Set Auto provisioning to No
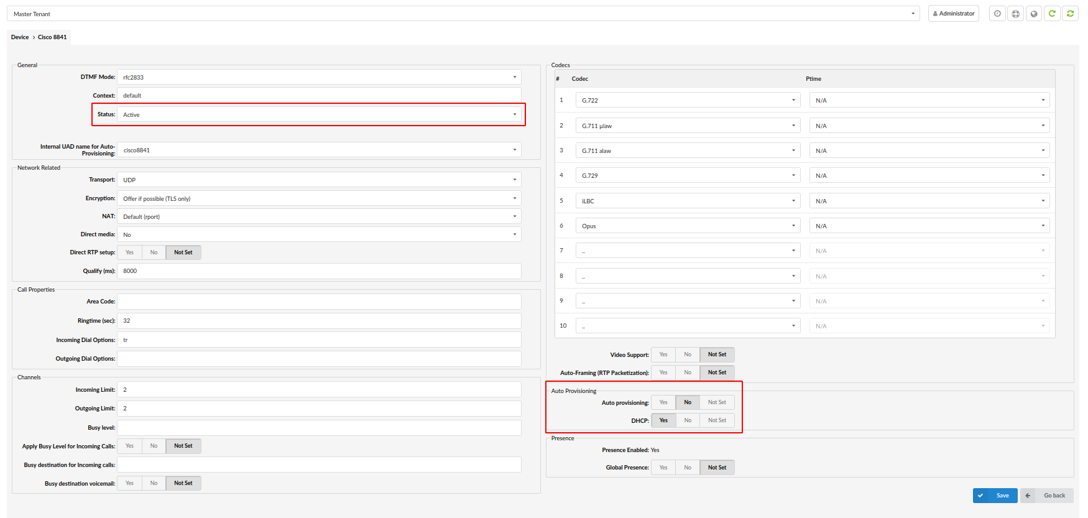Viewport: 1088px width, 518px height. point(688,402)
